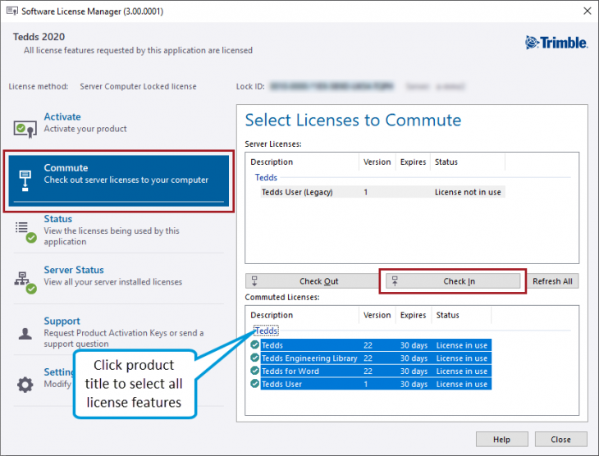Viewport: 599px width, 456px height.
Task: Click green check icon beside commuted Tedds User
Action: (255, 383)
